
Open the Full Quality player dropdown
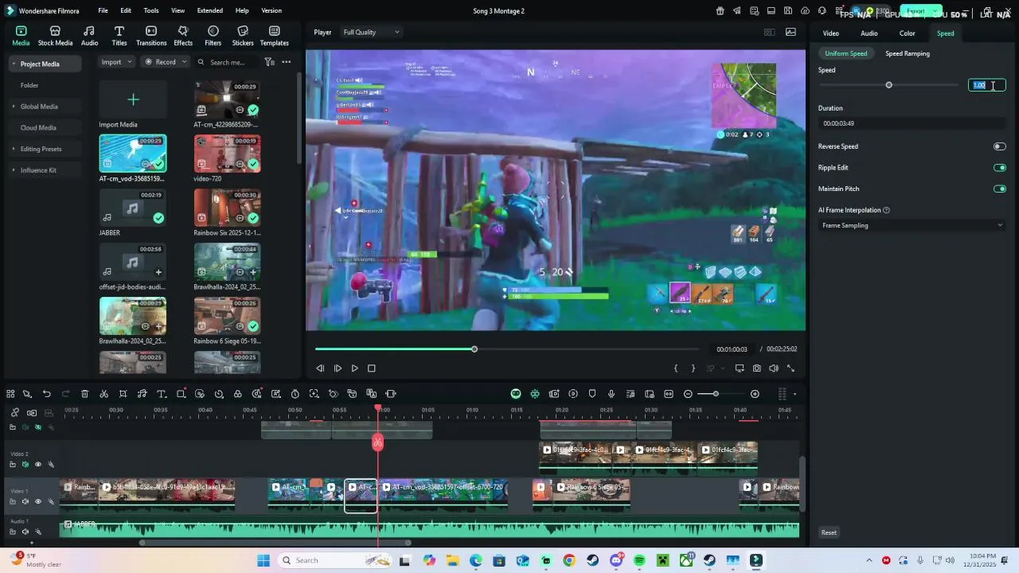(x=371, y=33)
